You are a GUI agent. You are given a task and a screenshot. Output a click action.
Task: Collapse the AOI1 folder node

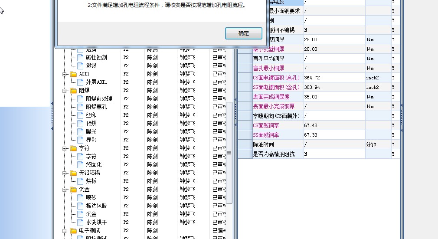pyautogui.click(x=65, y=74)
